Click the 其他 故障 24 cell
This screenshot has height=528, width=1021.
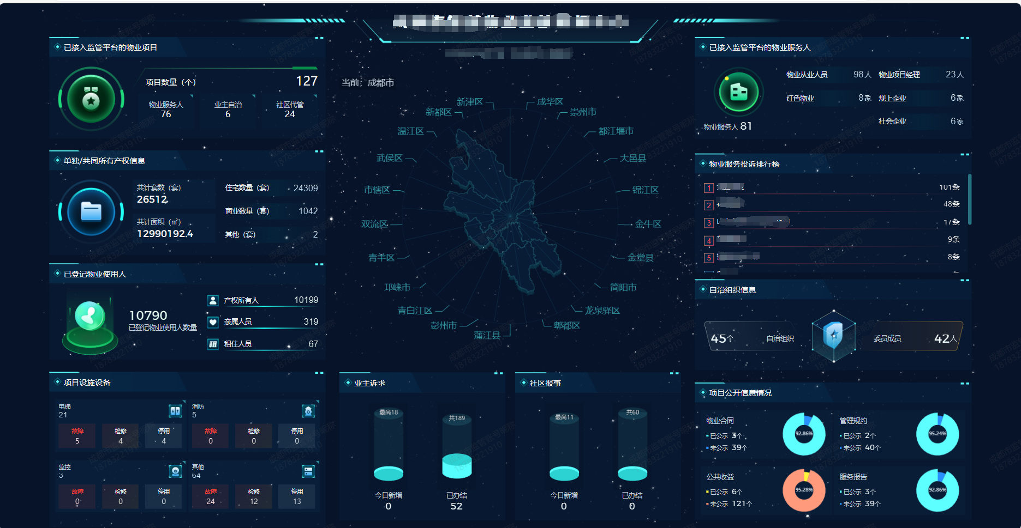pos(211,496)
